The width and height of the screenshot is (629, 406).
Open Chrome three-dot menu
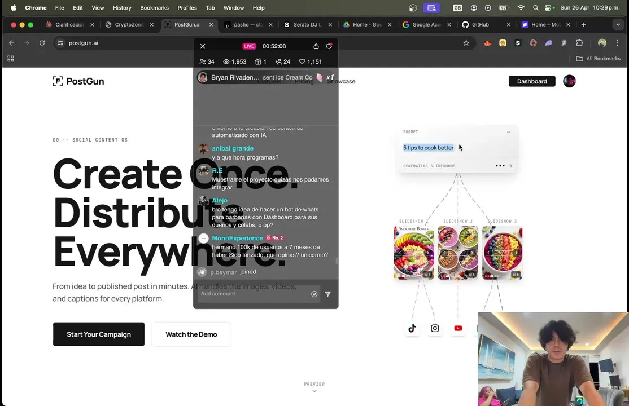[x=617, y=43]
